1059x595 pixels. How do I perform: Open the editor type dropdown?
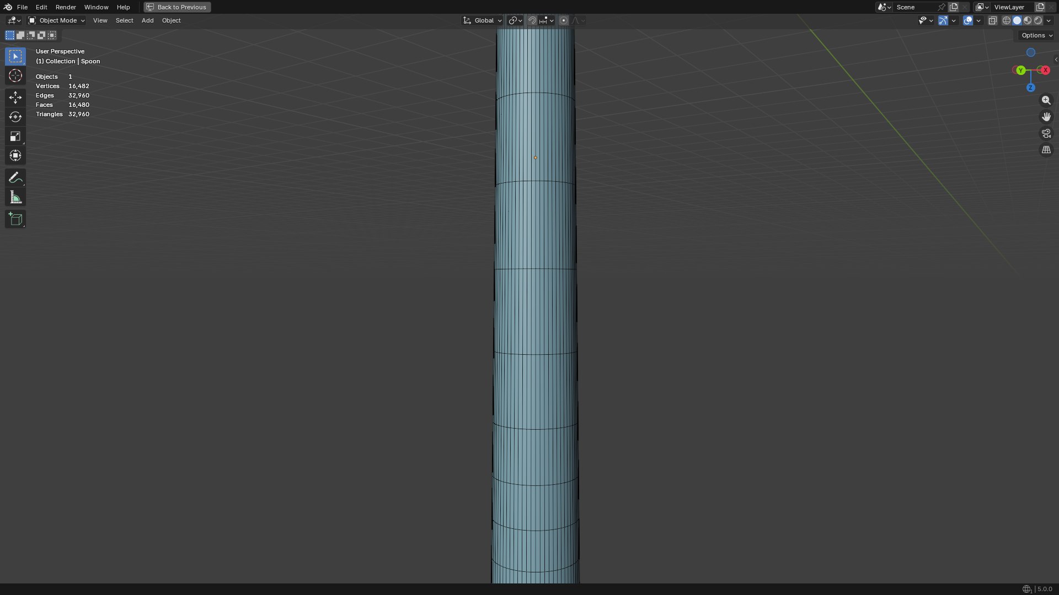[x=14, y=20]
